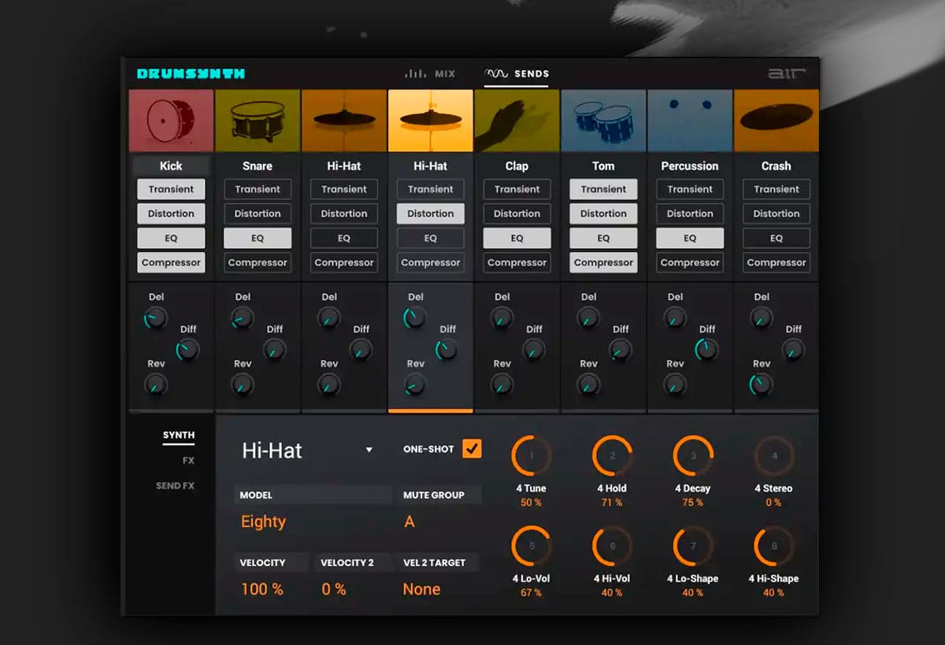945x645 pixels.
Task: Click the Crash channel name label
Action: tap(776, 166)
